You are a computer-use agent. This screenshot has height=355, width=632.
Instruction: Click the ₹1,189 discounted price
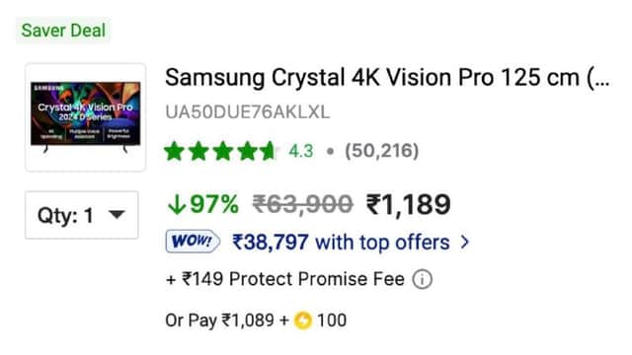pos(408,204)
